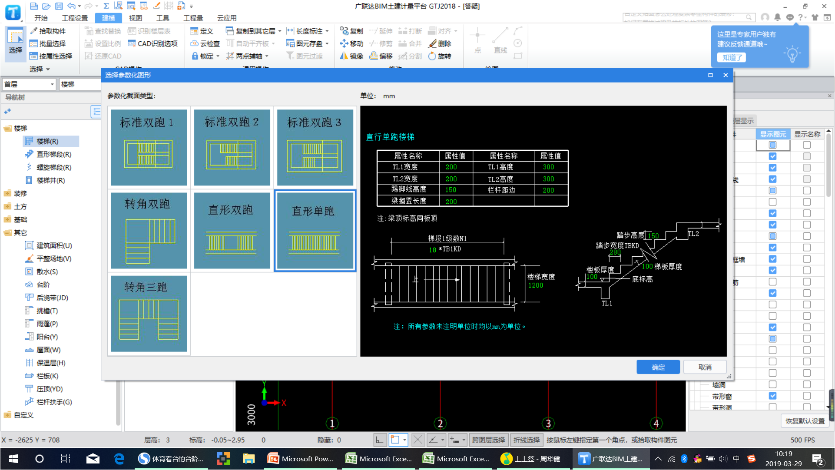Open the 工程量 ribbon tab
Viewport: 835px width, 470px height.
193,18
